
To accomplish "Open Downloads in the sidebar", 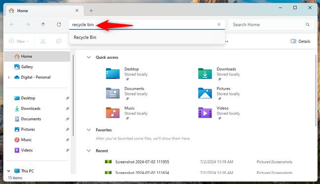I will [x=31, y=108].
